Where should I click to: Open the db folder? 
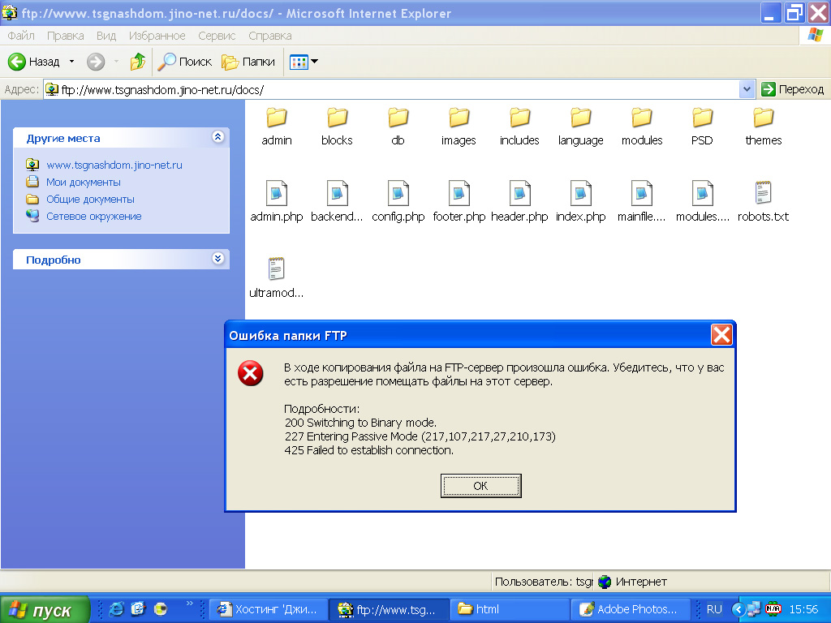(x=398, y=118)
